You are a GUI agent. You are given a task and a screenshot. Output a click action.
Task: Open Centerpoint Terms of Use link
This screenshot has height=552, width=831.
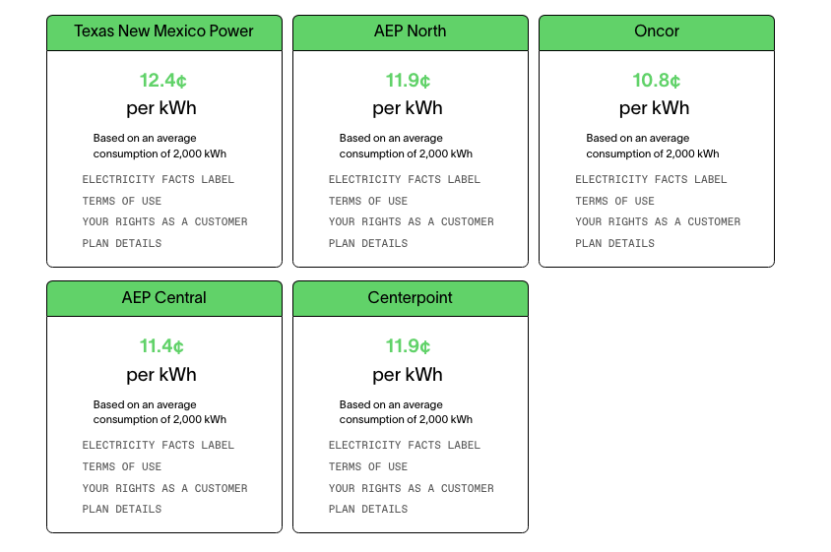368,467
